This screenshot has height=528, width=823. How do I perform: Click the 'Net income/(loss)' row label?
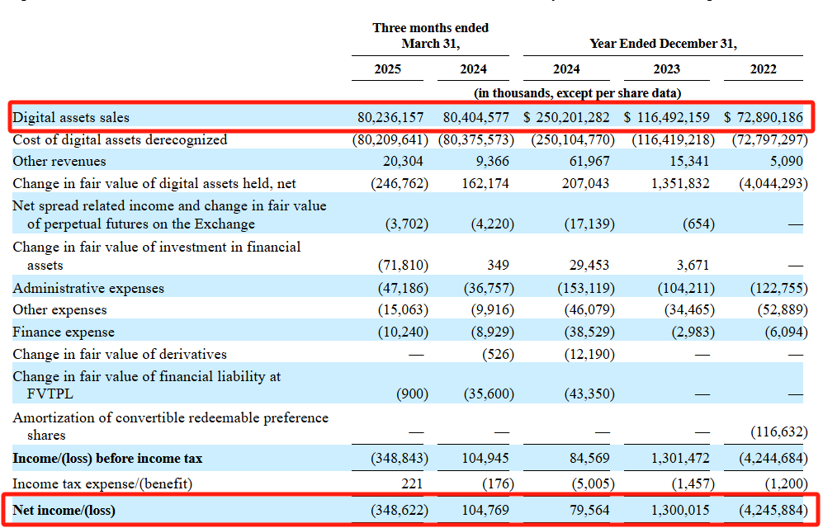(64, 510)
